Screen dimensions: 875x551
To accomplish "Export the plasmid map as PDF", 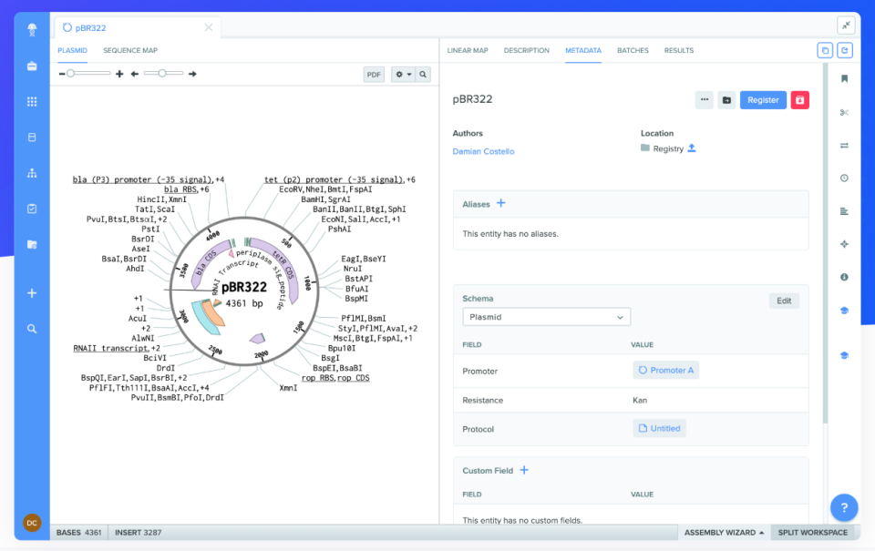I will [x=374, y=74].
